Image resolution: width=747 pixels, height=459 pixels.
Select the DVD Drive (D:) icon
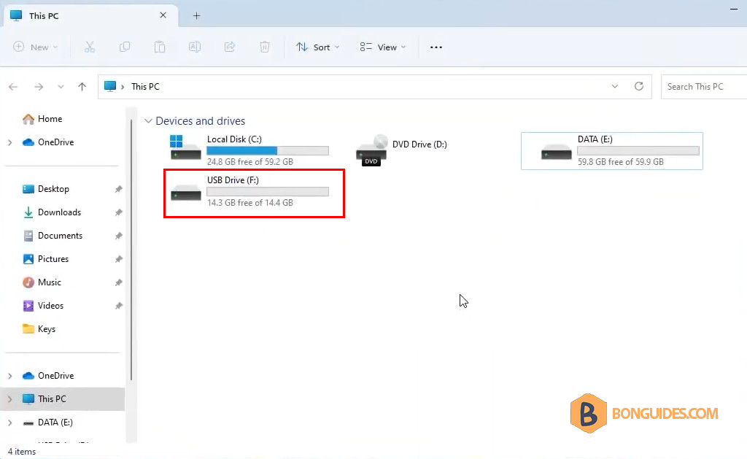[x=372, y=150]
